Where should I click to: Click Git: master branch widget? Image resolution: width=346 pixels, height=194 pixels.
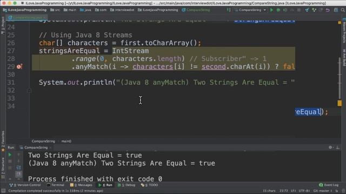pyautogui.click(x=323, y=191)
